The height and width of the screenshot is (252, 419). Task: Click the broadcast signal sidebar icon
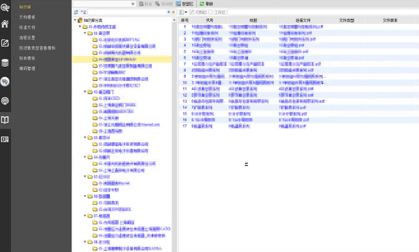pos(5,100)
